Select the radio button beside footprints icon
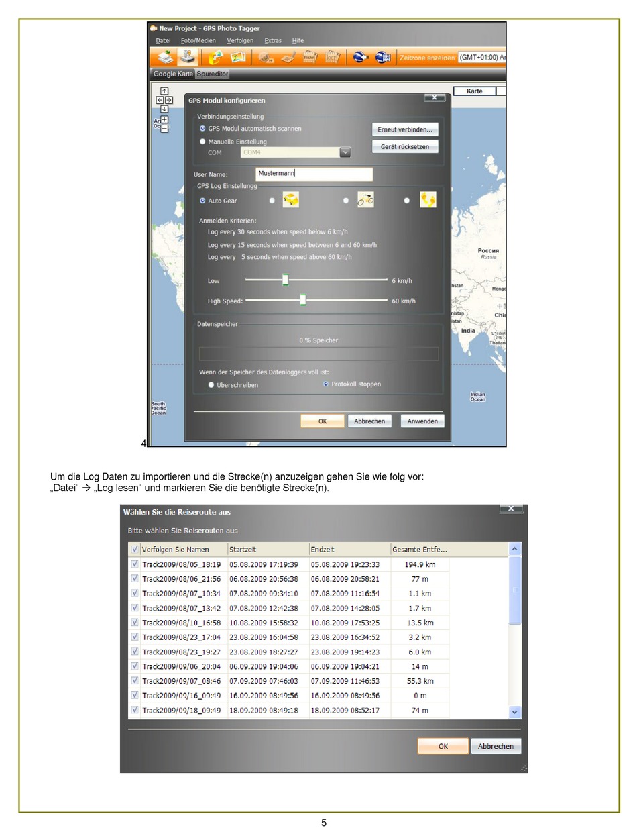 coord(406,200)
